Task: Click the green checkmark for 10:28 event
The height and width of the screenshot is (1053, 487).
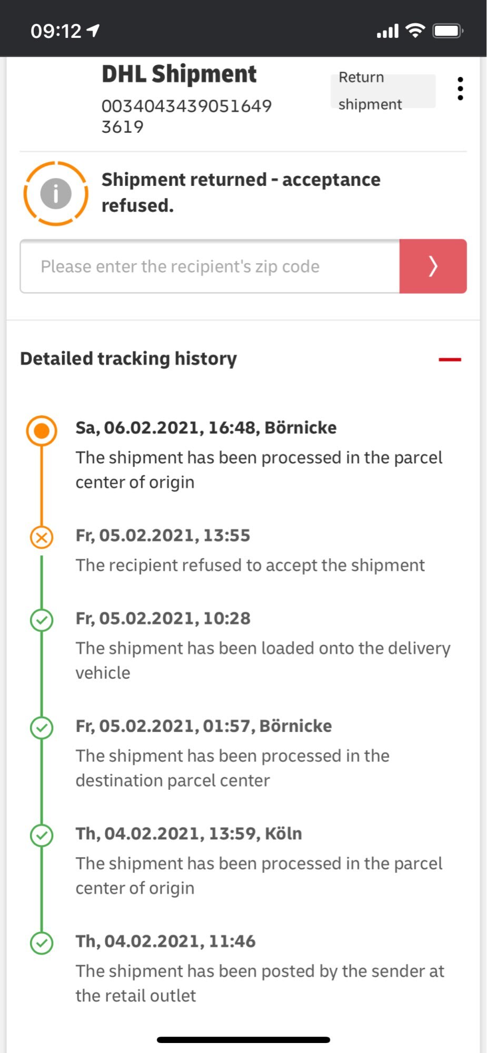Action: tap(42, 620)
